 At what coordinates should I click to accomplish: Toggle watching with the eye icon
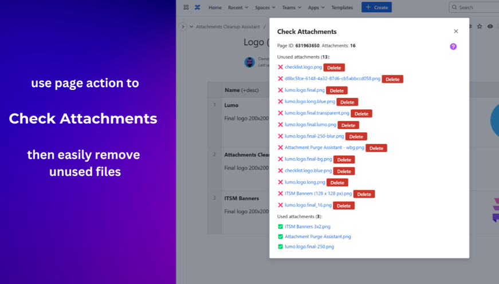pos(490,26)
